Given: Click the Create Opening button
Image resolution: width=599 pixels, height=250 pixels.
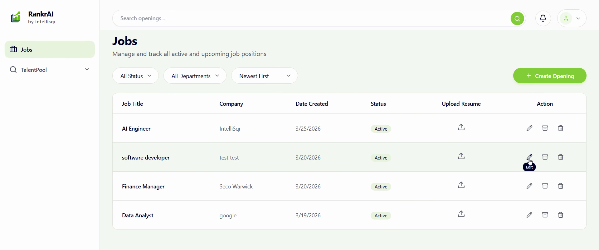Looking at the screenshot, I should (549, 76).
